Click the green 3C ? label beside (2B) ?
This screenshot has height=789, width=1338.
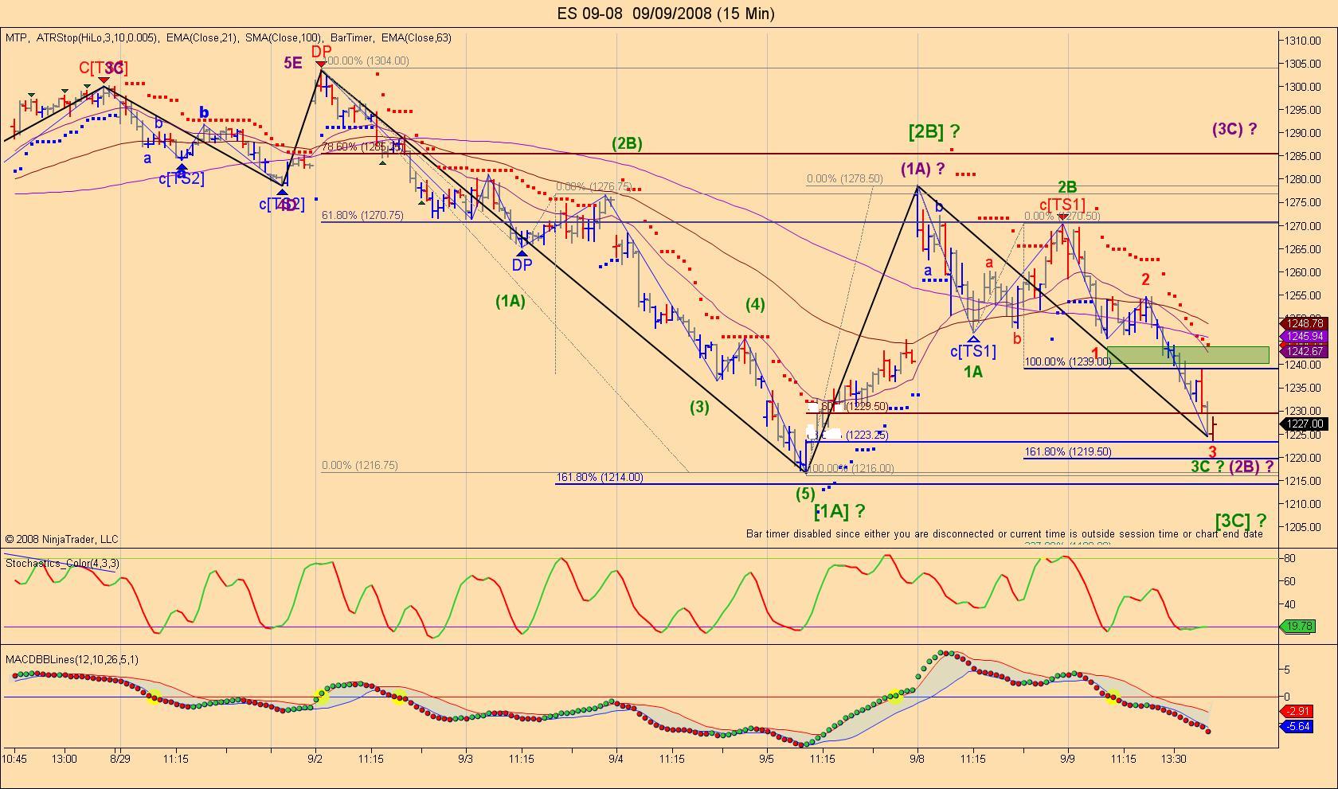1207,467
